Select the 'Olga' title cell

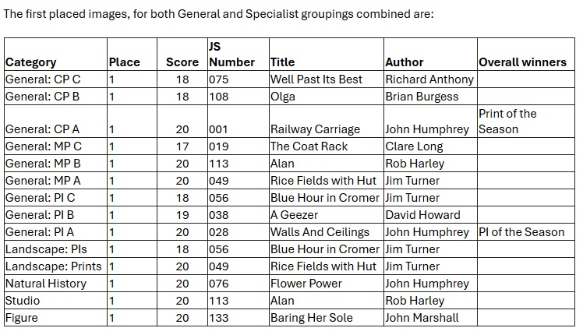[x=282, y=97]
